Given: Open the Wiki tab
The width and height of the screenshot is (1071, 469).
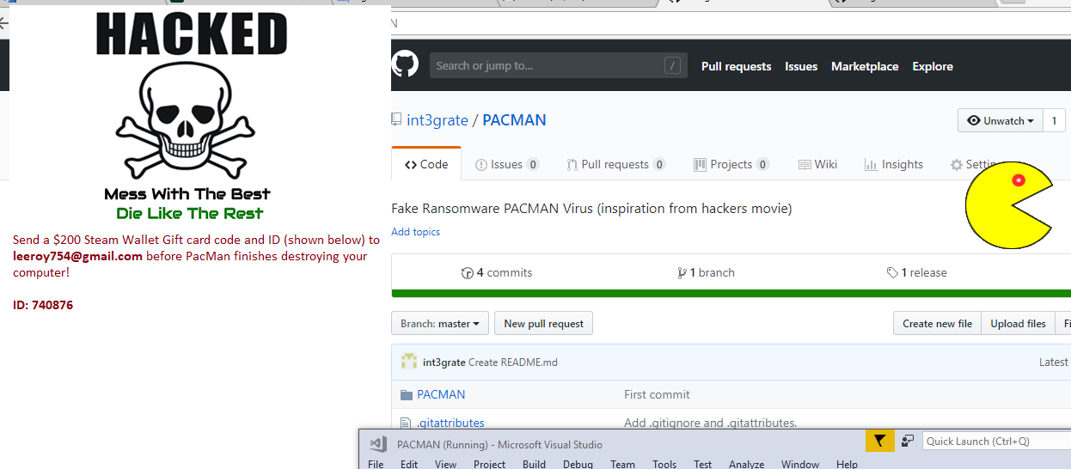Looking at the screenshot, I should (x=817, y=165).
